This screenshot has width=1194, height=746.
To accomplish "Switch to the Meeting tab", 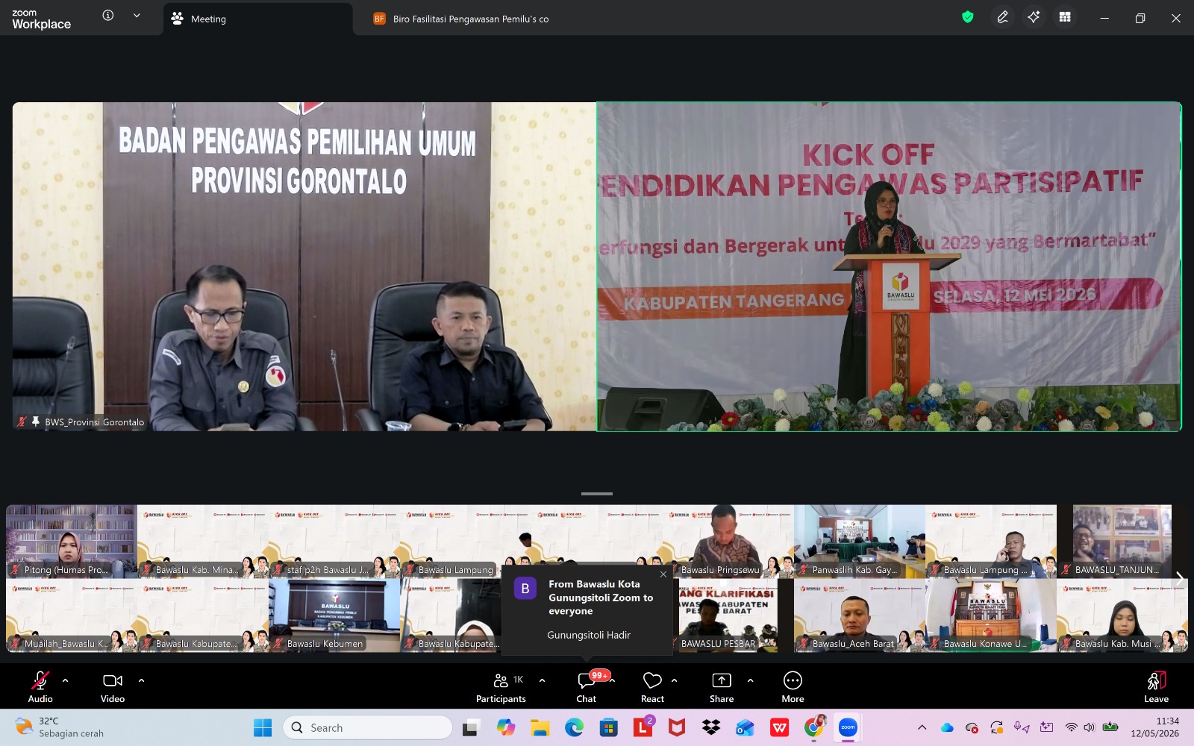I will pyautogui.click(x=257, y=19).
